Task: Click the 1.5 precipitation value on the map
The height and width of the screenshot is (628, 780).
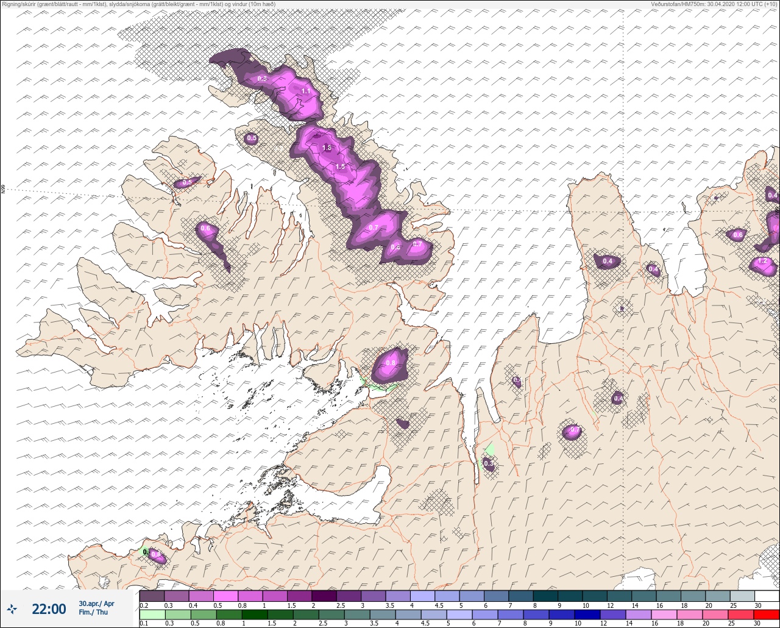Action: [x=340, y=166]
